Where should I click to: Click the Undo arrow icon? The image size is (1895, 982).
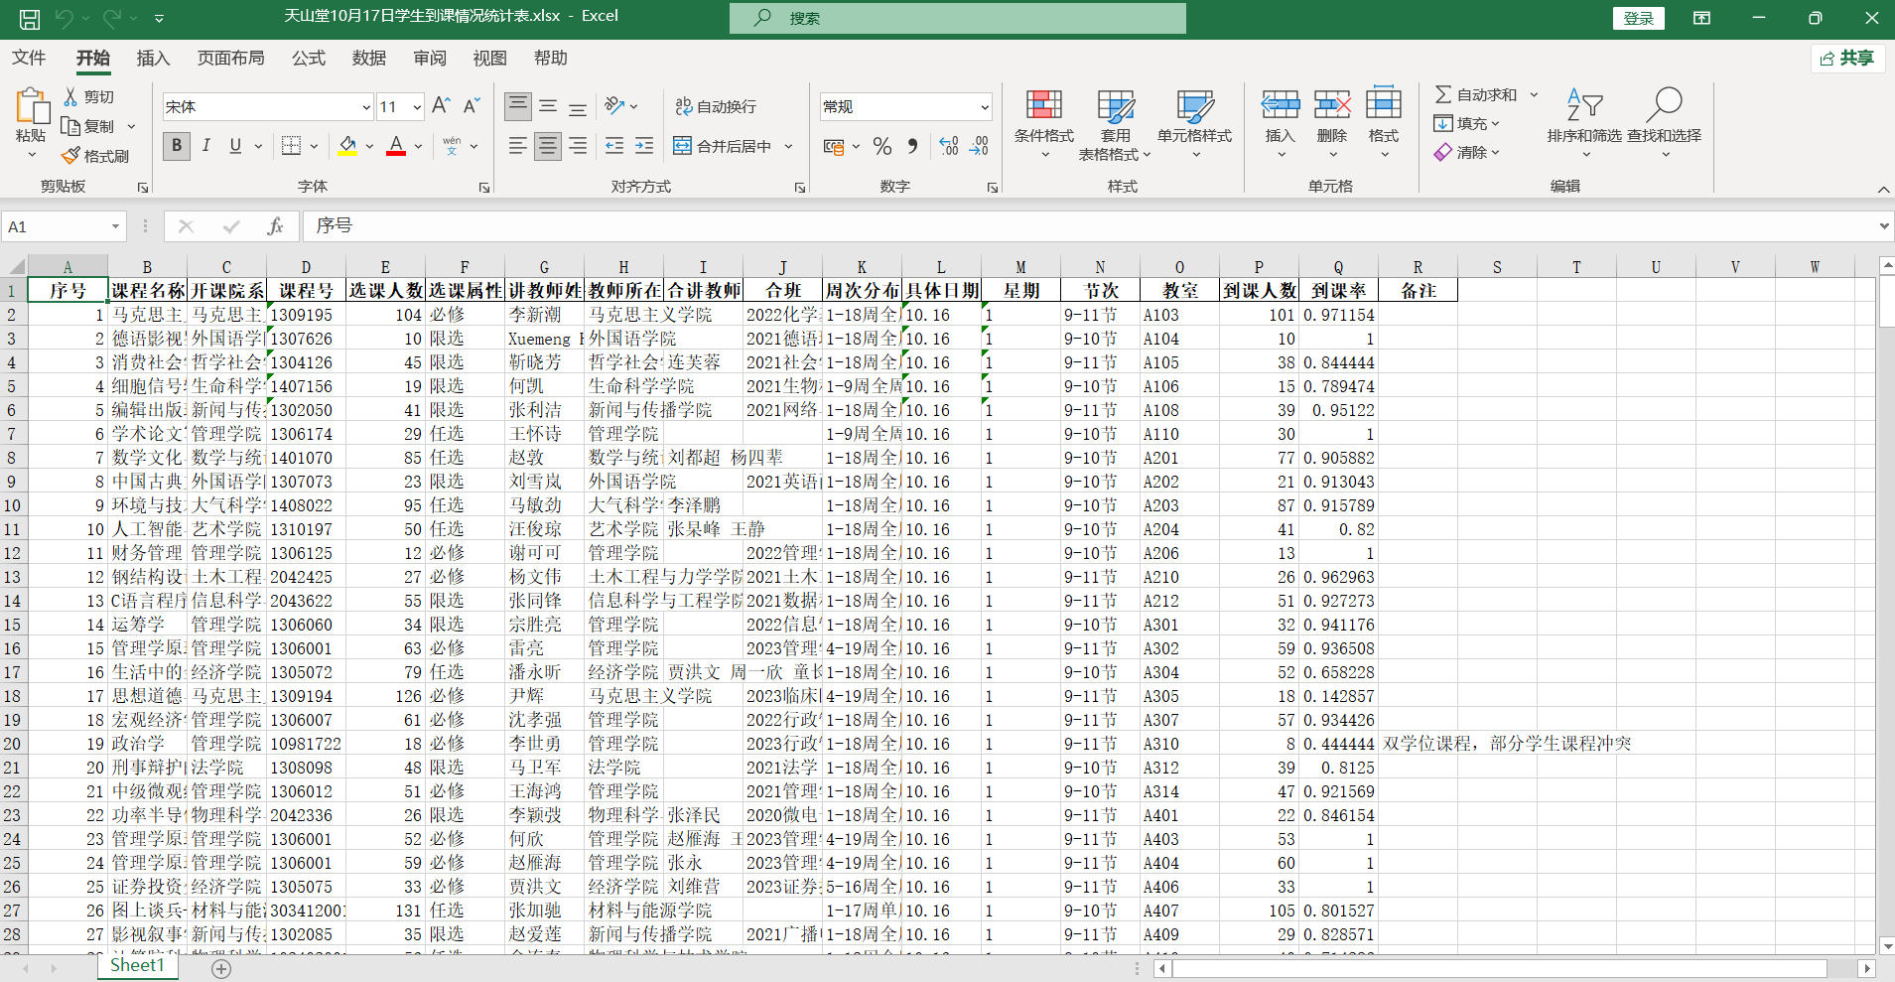(x=65, y=18)
